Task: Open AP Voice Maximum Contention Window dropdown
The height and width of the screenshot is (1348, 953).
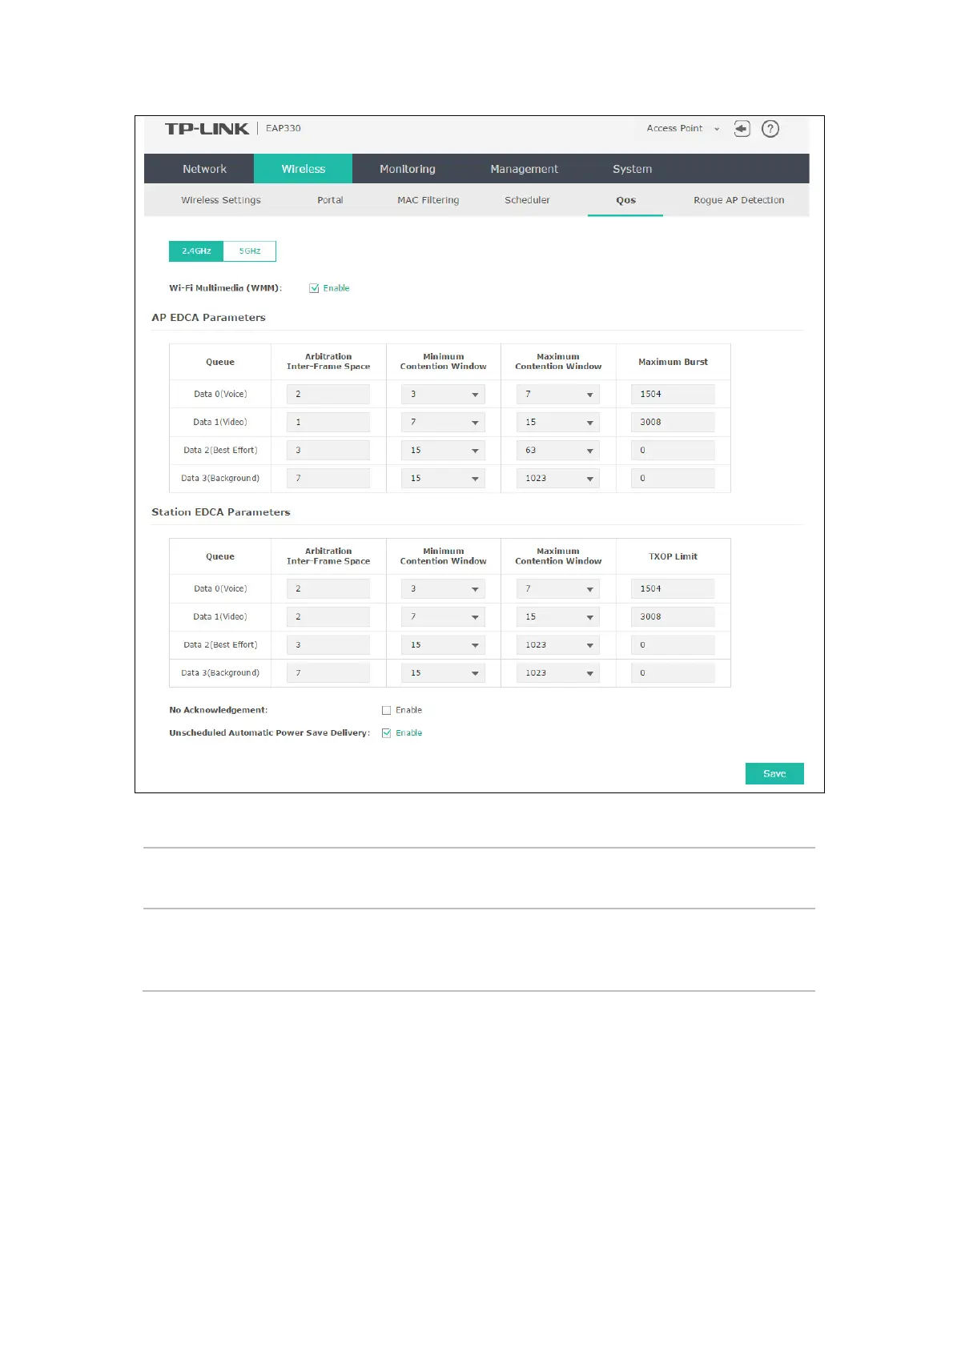Action: pyautogui.click(x=558, y=394)
